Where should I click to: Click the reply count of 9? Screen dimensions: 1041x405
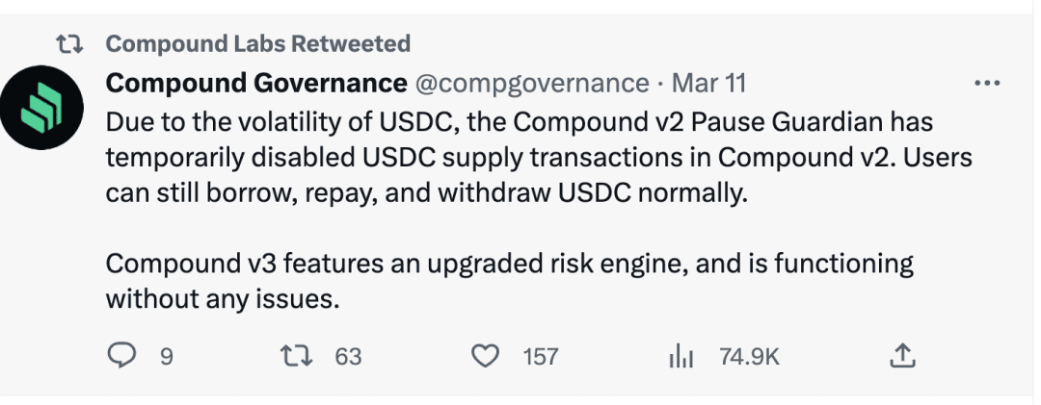point(166,357)
